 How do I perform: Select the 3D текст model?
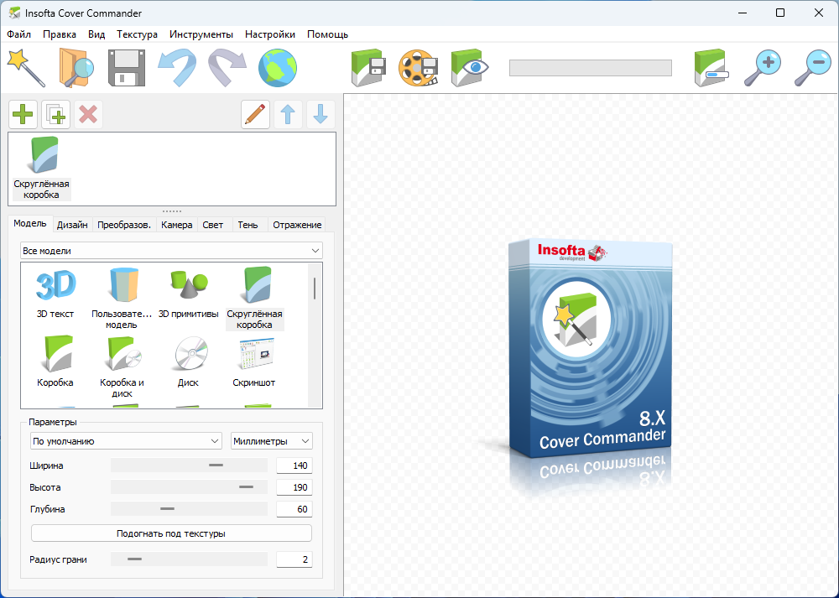(55, 294)
